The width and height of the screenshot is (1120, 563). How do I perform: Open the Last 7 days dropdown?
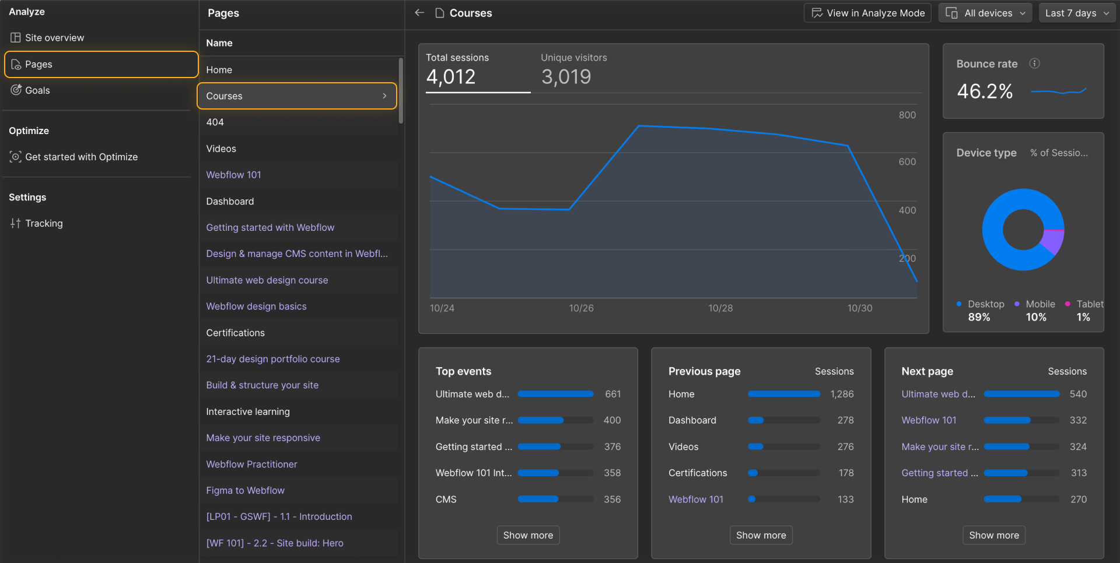tap(1076, 12)
